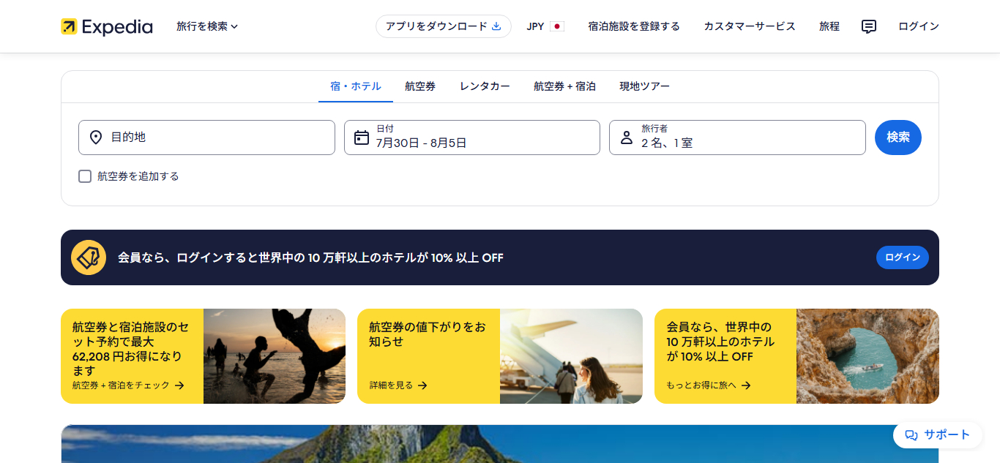Open 旅程 link

tap(829, 26)
